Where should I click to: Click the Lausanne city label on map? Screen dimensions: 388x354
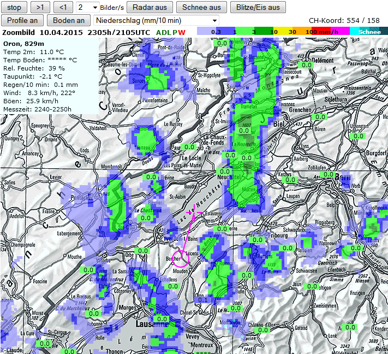152,323
